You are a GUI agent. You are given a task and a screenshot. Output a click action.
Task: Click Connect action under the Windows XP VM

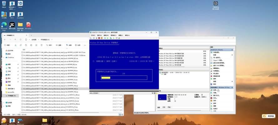pos(214,90)
